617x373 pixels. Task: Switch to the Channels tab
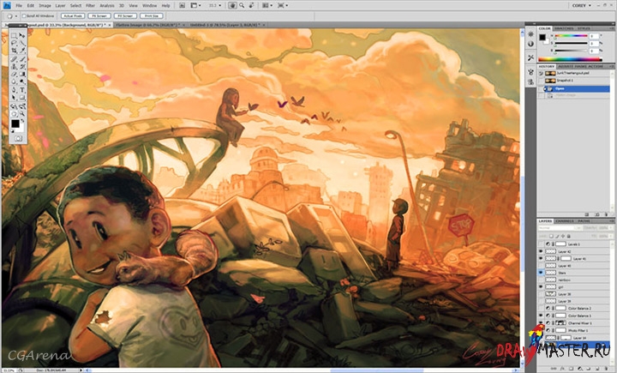(564, 221)
